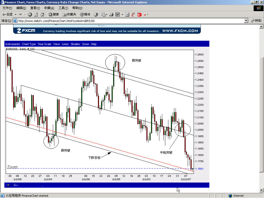Click the Discuss notepad icon
This screenshot has width=264, height=198.
pos(127,14)
